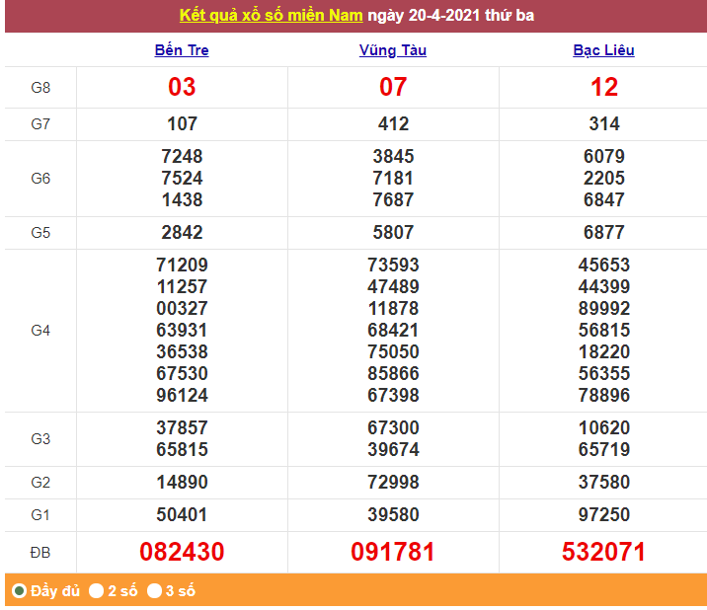Screen dimensions: 707x610
Task: Click Bạc Liêu G8 number 12
Action: (603, 87)
